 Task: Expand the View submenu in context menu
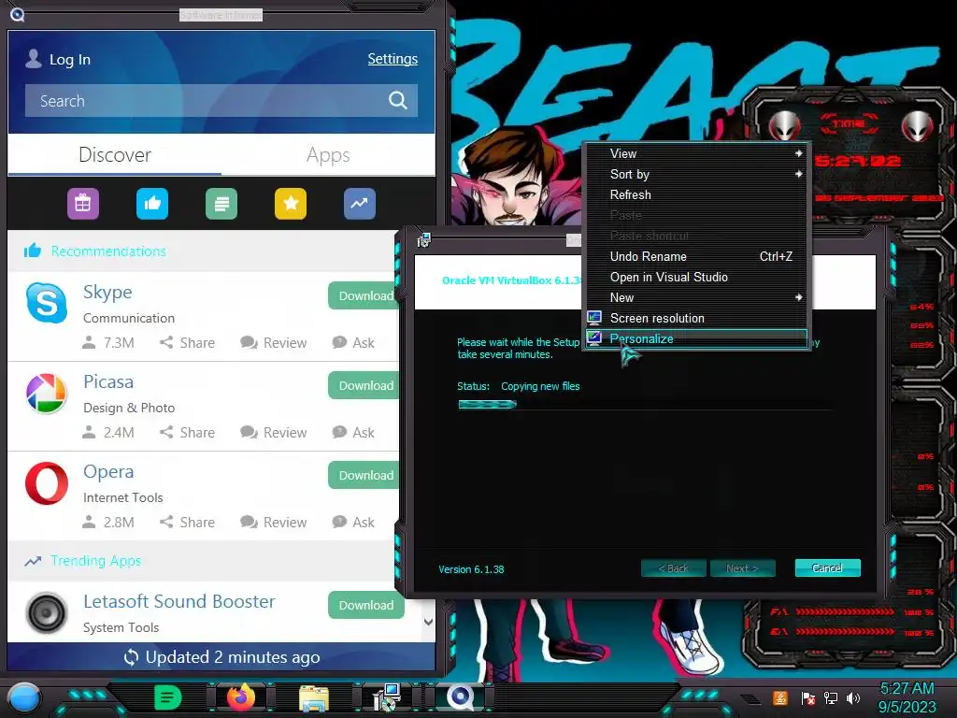pos(697,154)
